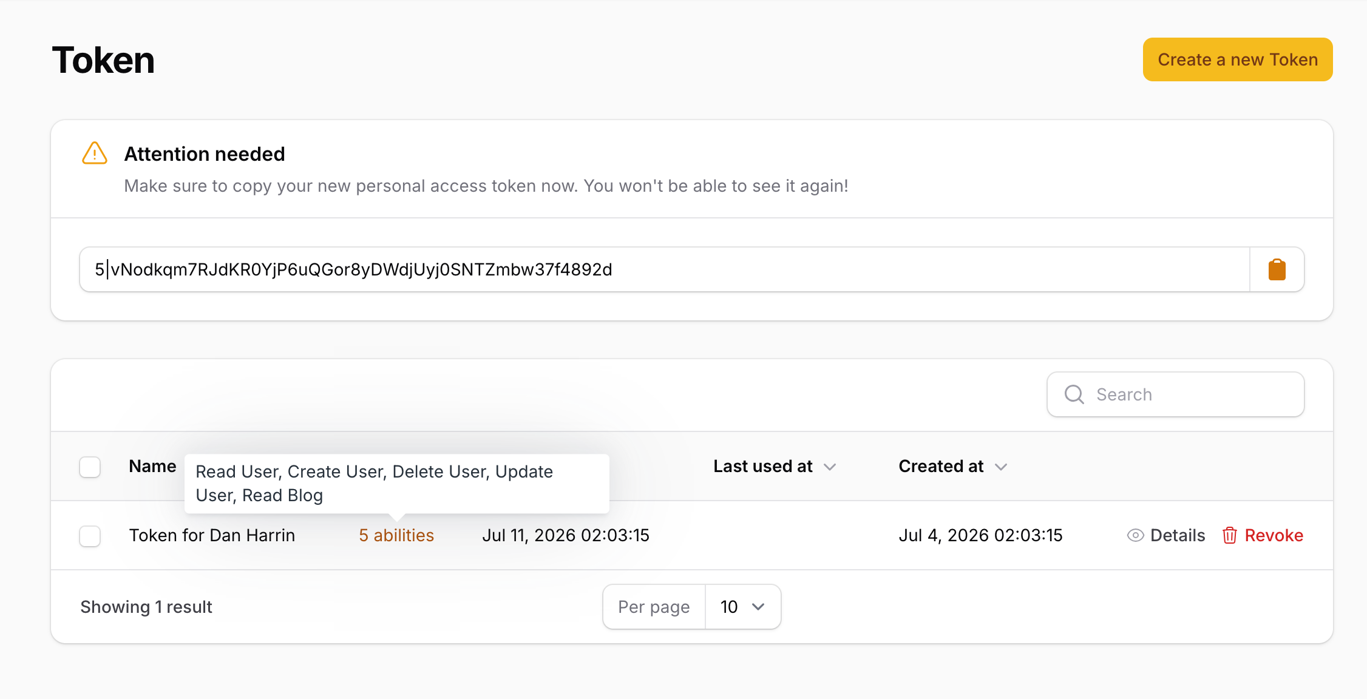Select Token for Dan Harrin name
Viewport: 1367px width, 699px height.
tap(212, 535)
